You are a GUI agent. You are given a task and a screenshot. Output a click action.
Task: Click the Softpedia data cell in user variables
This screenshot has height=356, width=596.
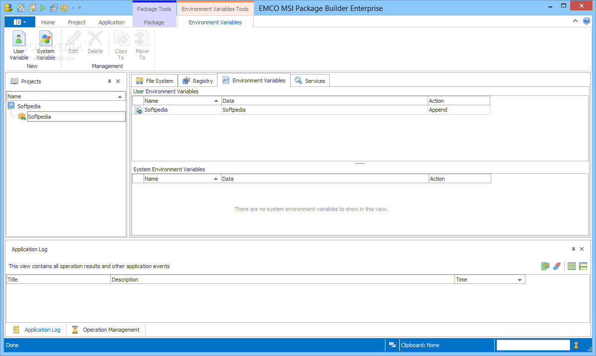pyautogui.click(x=325, y=110)
